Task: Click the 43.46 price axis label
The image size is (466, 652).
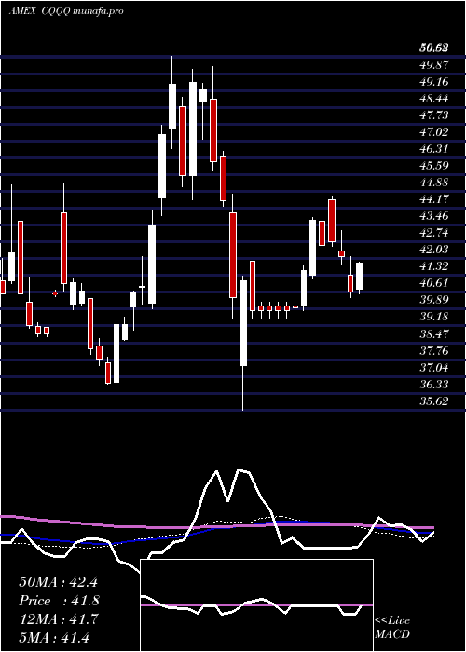Action: pyautogui.click(x=434, y=216)
